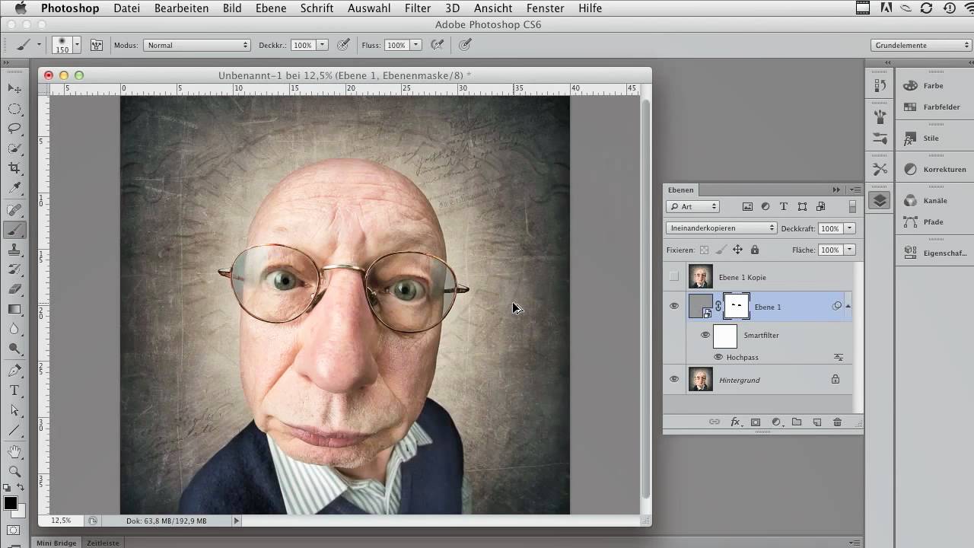Hide the Hintergrund layer
This screenshot has height=548, width=974.
[674, 379]
